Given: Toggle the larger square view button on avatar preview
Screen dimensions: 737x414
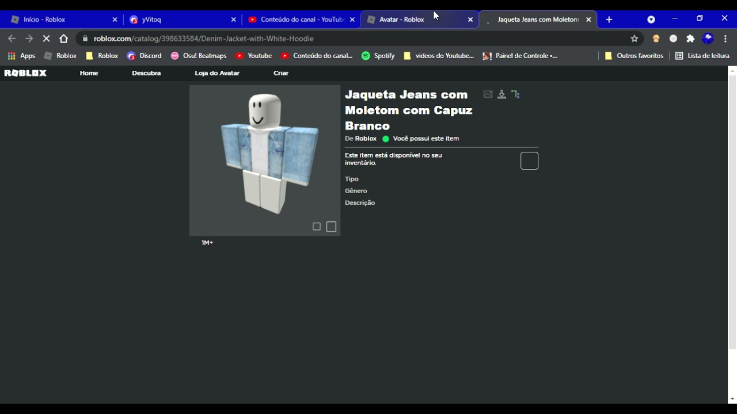Looking at the screenshot, I should coord(331,227).
